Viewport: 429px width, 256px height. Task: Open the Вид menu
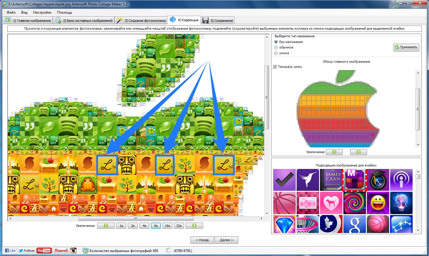[x=24, y=12]
